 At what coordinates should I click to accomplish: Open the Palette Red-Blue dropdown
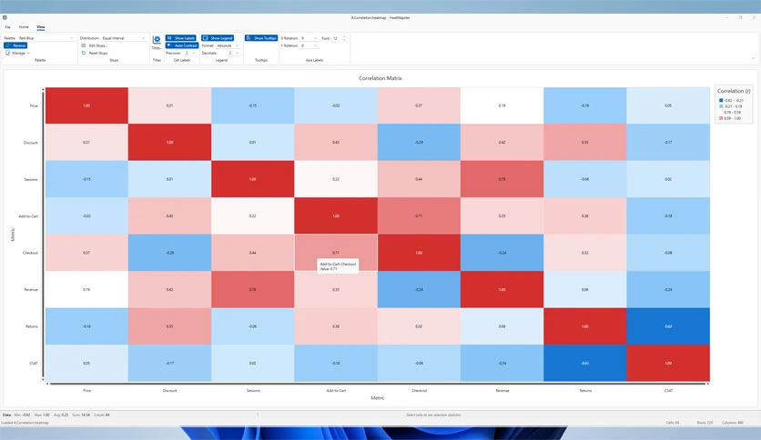(46, 38)
